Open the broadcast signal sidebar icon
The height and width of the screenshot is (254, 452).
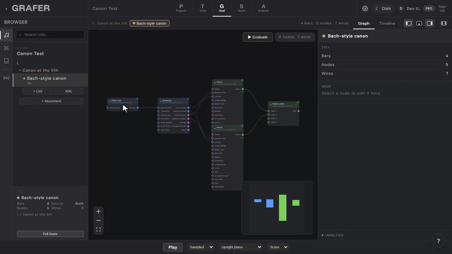6,78
